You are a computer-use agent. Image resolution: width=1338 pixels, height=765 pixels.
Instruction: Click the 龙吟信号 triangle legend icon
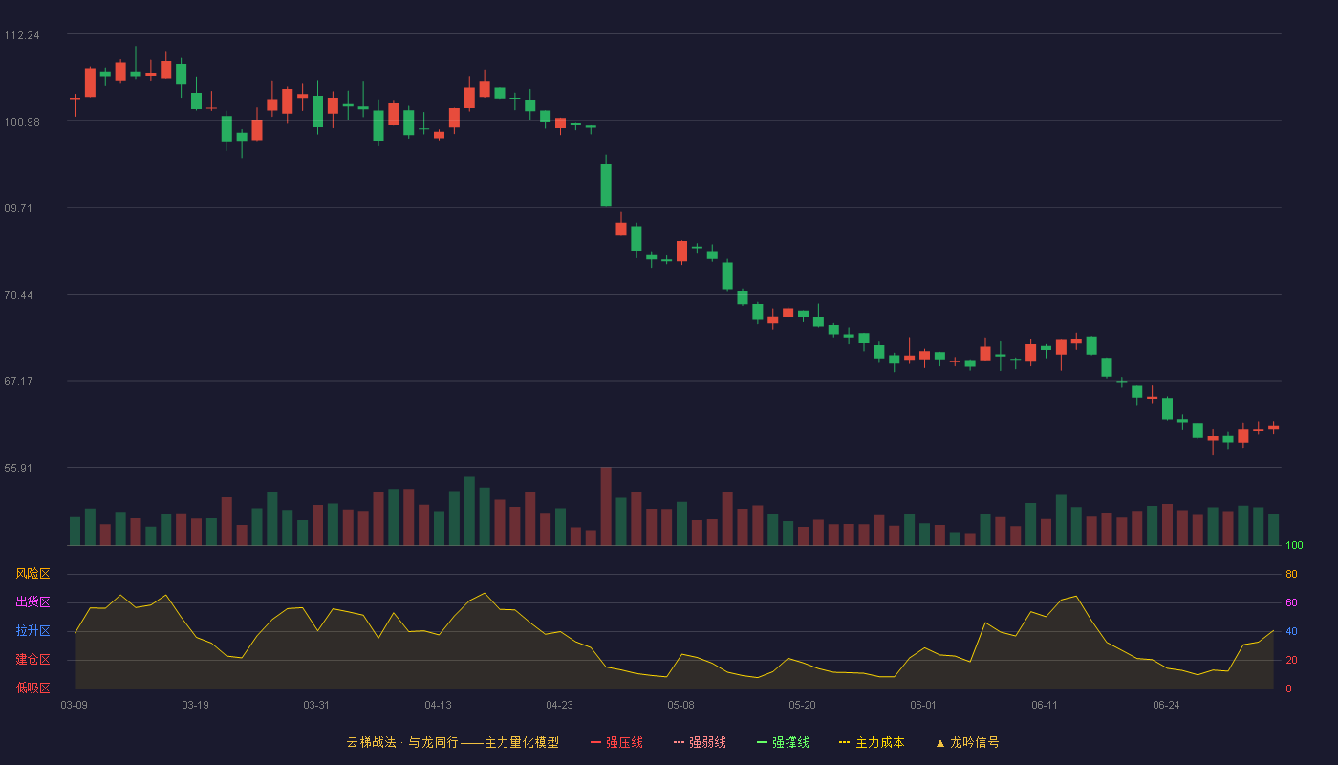940,742
